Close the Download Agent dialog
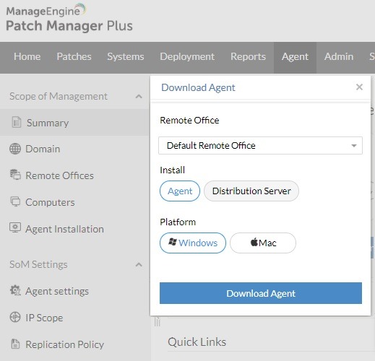 point(359,87)
